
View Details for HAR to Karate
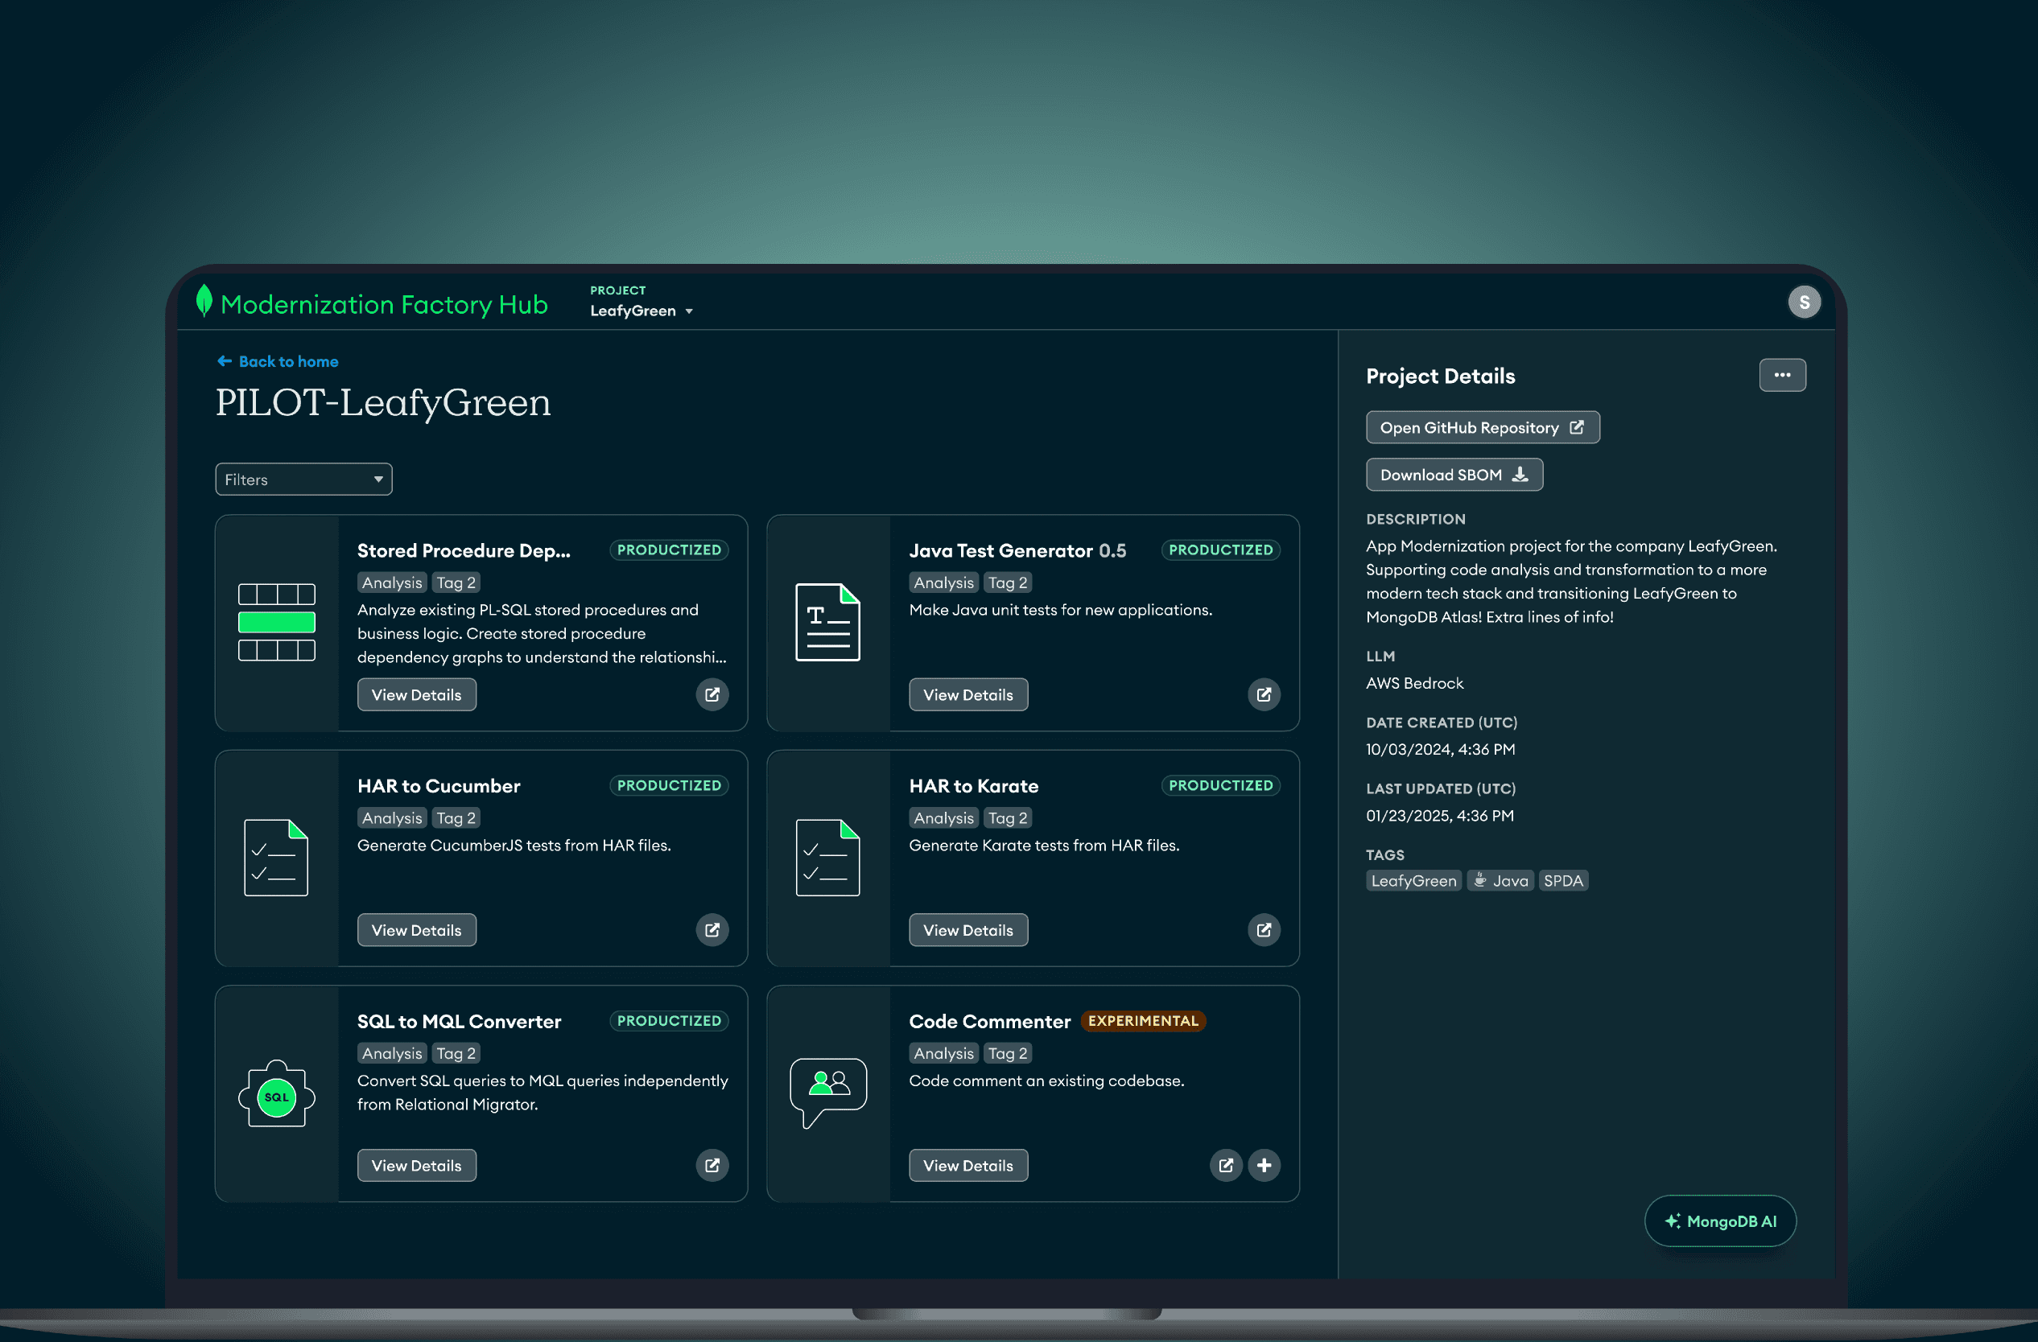pyautogui.click(x=967, y=929)
